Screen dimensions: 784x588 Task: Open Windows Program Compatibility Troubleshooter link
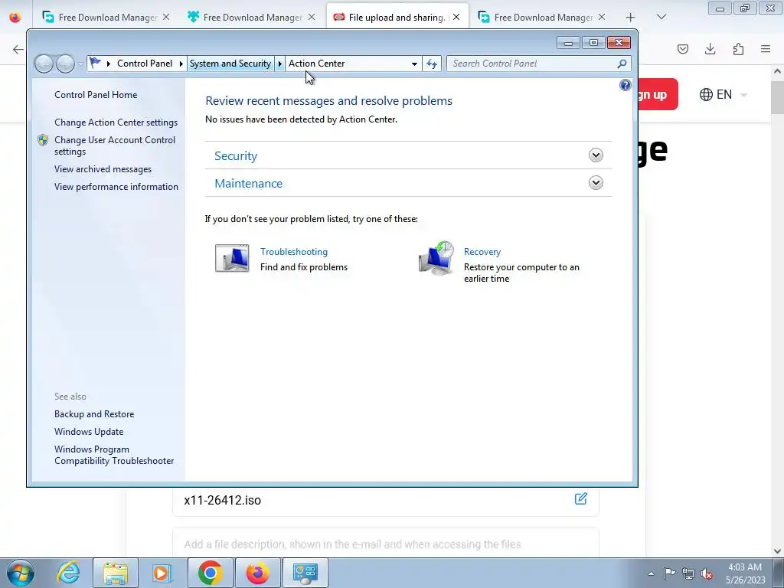[x=114, y=455]
